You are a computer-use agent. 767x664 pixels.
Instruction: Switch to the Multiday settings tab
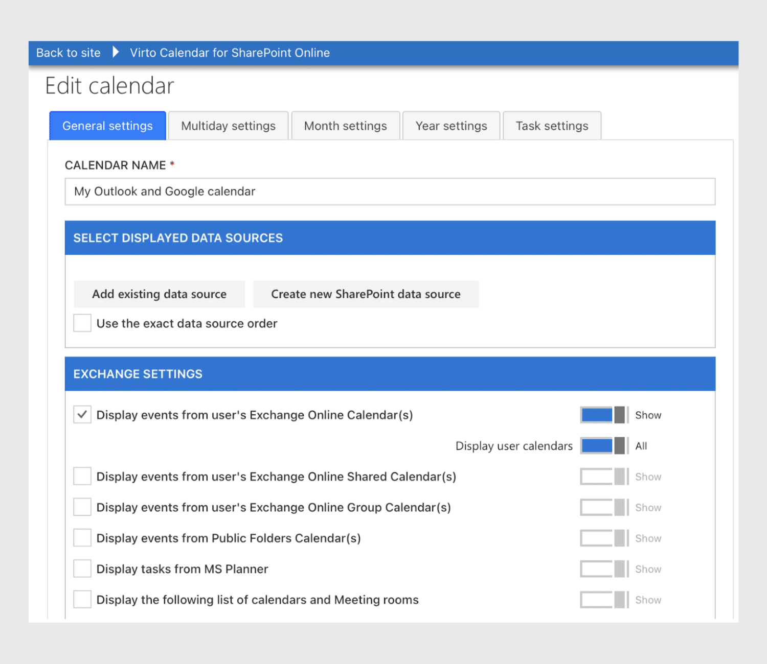coord(228,126)
